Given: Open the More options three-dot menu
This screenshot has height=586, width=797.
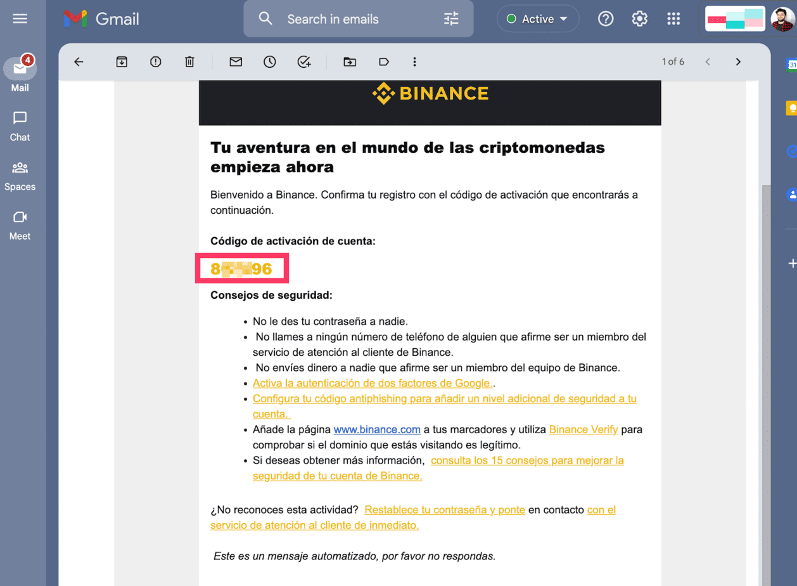Looking at the screenshot, I should coord(415,62).
